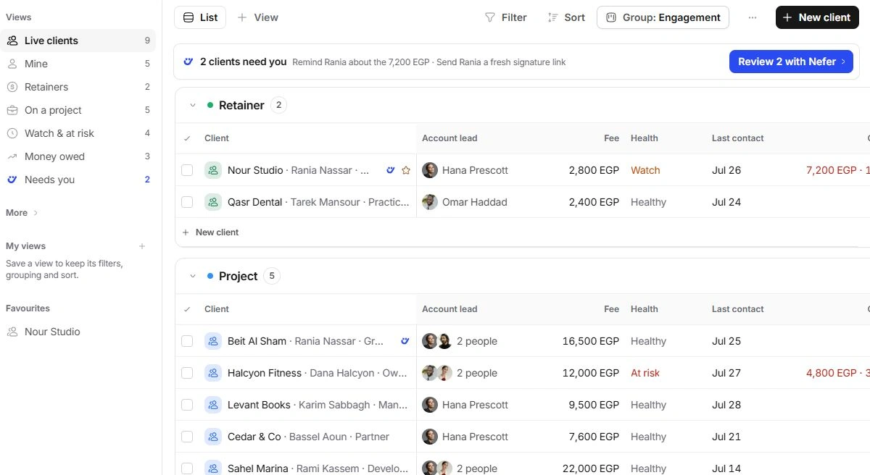Select all in Retainer group header
The height and width of the screenshot is (475, 870).
coord(187,138)
